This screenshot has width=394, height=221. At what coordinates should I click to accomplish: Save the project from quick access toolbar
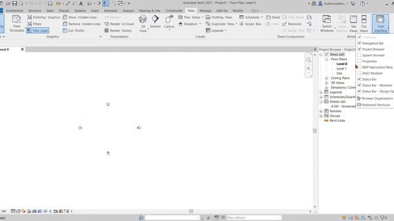click(x=15, y=4)
